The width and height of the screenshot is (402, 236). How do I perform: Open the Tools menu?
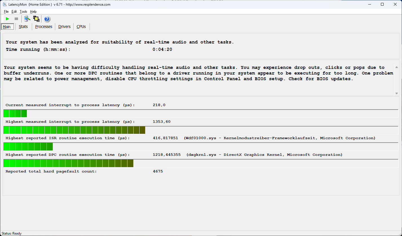pyautogui.click(x=23, y=12)
